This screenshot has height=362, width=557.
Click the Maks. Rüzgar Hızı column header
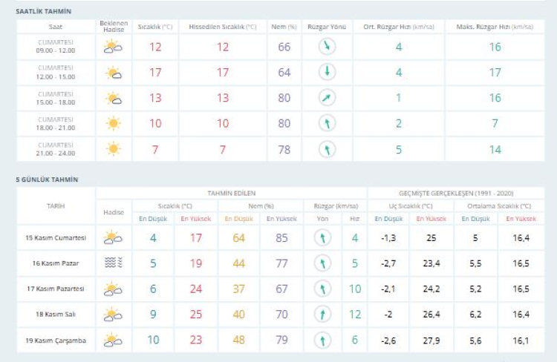click(x=495, y=27)
